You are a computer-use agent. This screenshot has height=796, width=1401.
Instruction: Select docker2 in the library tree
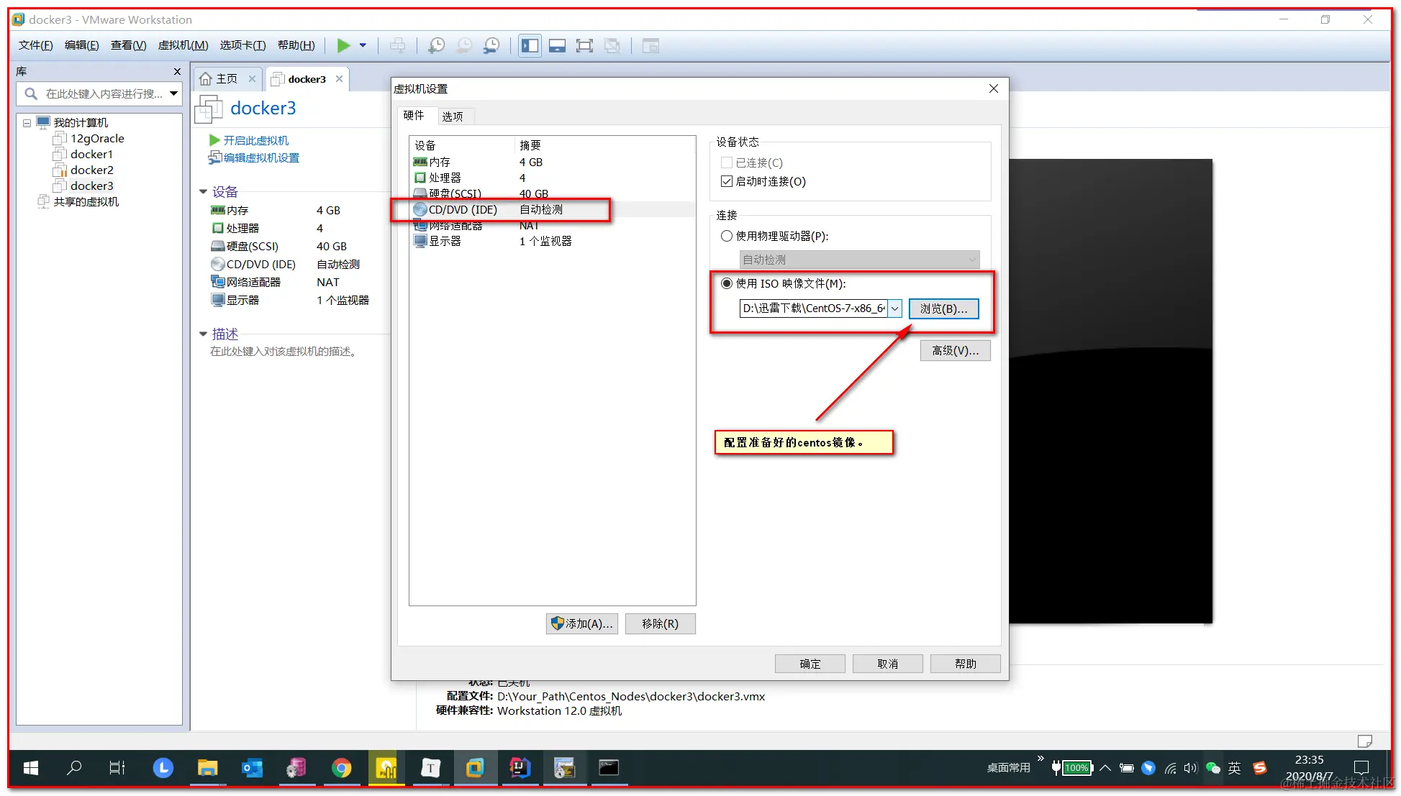[x=91, y=170]
